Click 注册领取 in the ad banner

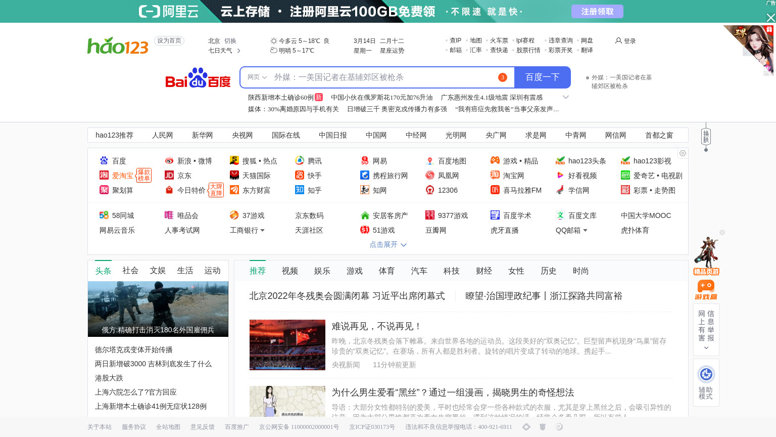click(x=597, y=11)
